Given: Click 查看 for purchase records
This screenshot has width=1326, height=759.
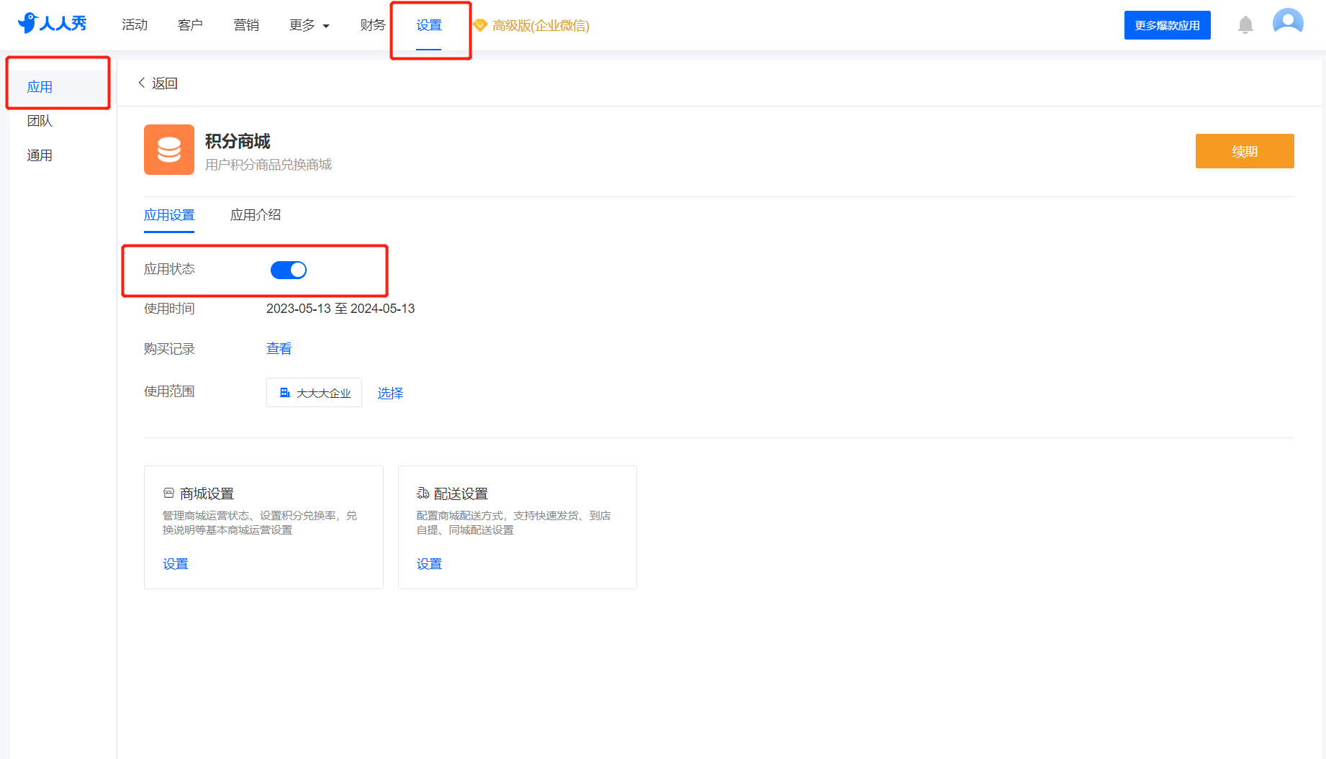Looking at the screenshot, I should pos(279,349).
